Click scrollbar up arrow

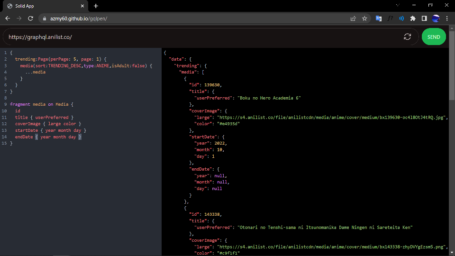click(x=452, y=28)
